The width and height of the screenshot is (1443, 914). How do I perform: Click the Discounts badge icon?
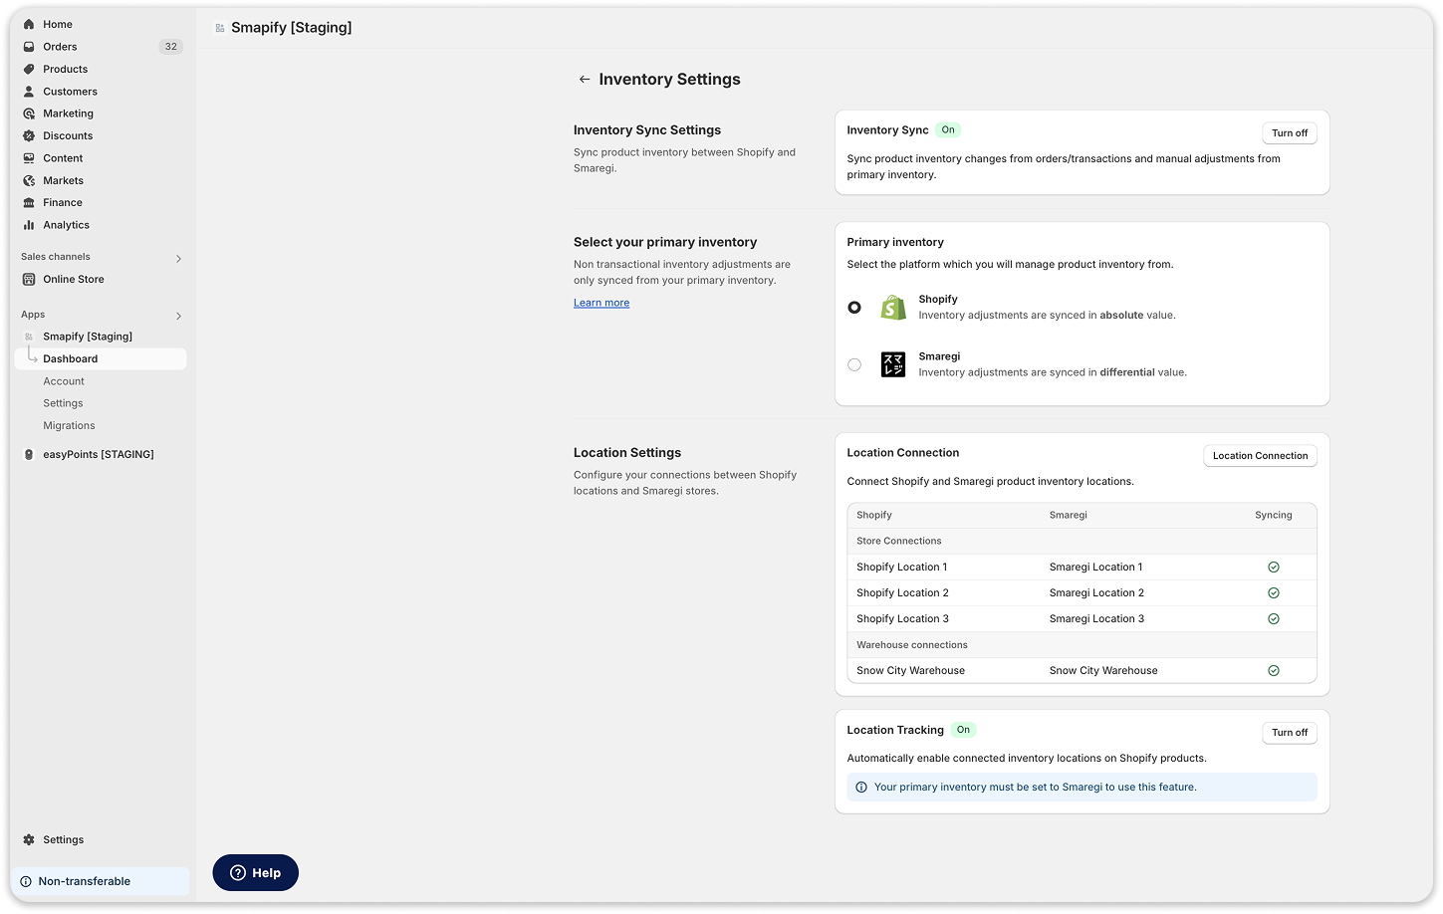pyautogui.click(x=29, y=135)
